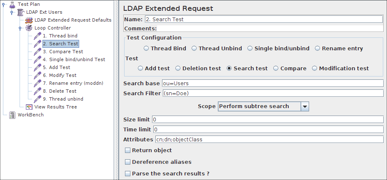Select 7. Rename entry (moddn) sampler
Image resolution: width=387 pixels, height=180 pixels.
pos(72,83)
